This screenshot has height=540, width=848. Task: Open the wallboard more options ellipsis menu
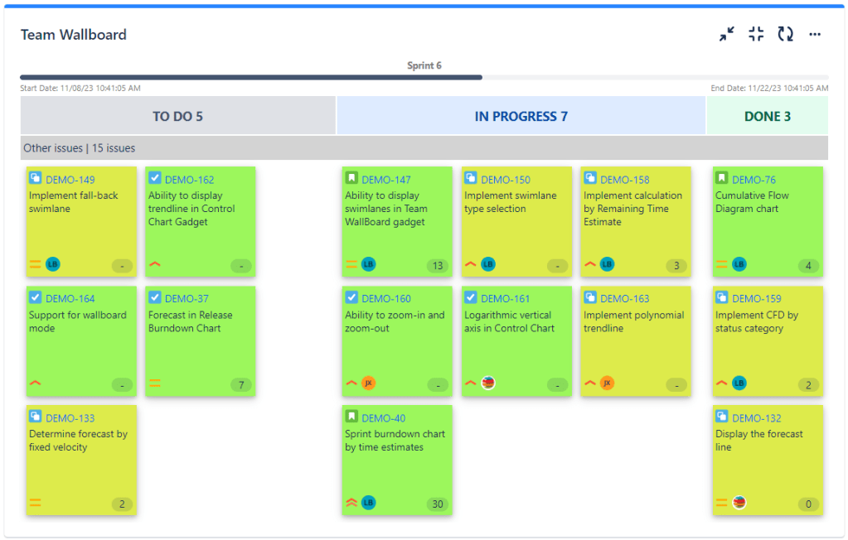coord(814,34)
